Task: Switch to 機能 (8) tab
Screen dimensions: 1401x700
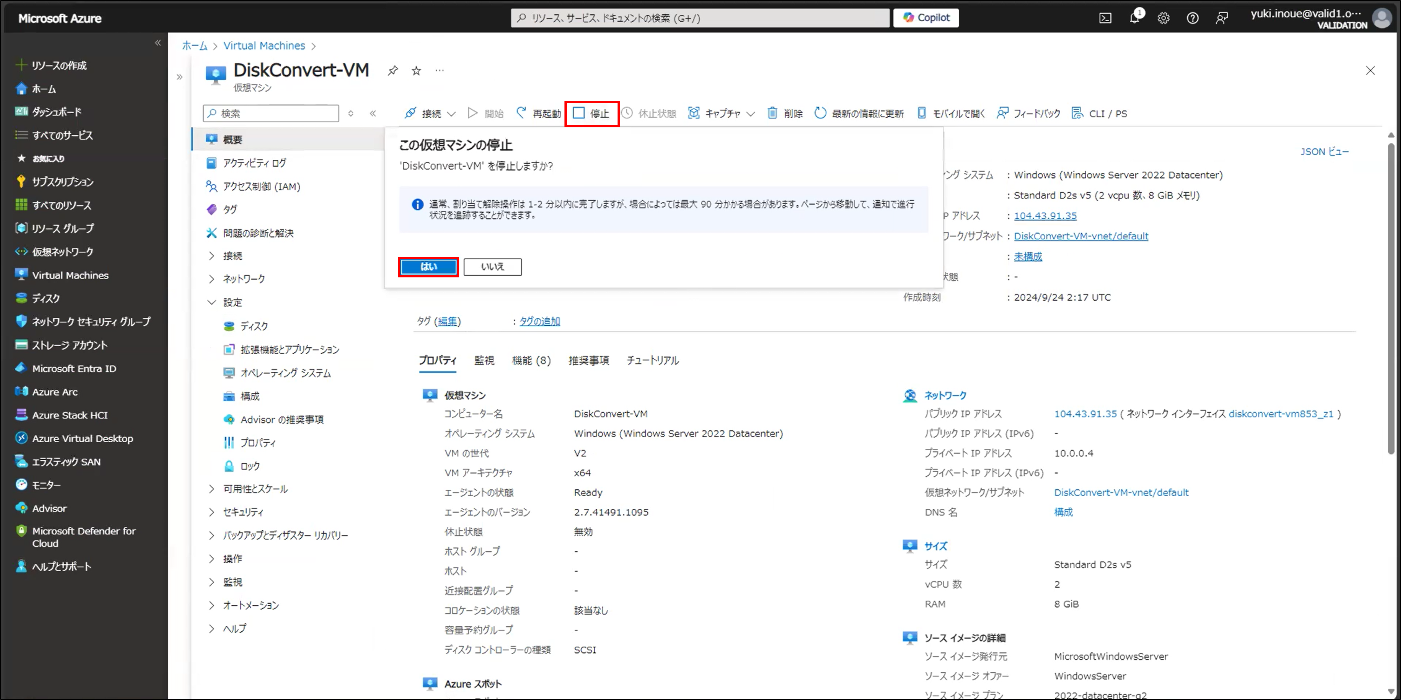Action: pos(531,360)
